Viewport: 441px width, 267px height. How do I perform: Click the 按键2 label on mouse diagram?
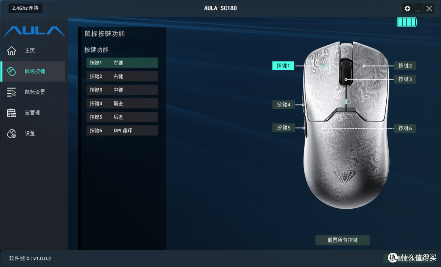tap(405, 66)
